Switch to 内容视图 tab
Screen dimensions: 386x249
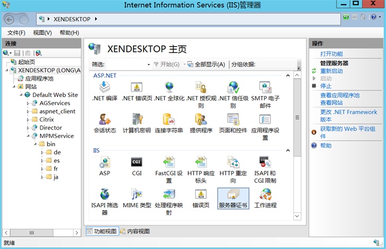pos(135,231)
